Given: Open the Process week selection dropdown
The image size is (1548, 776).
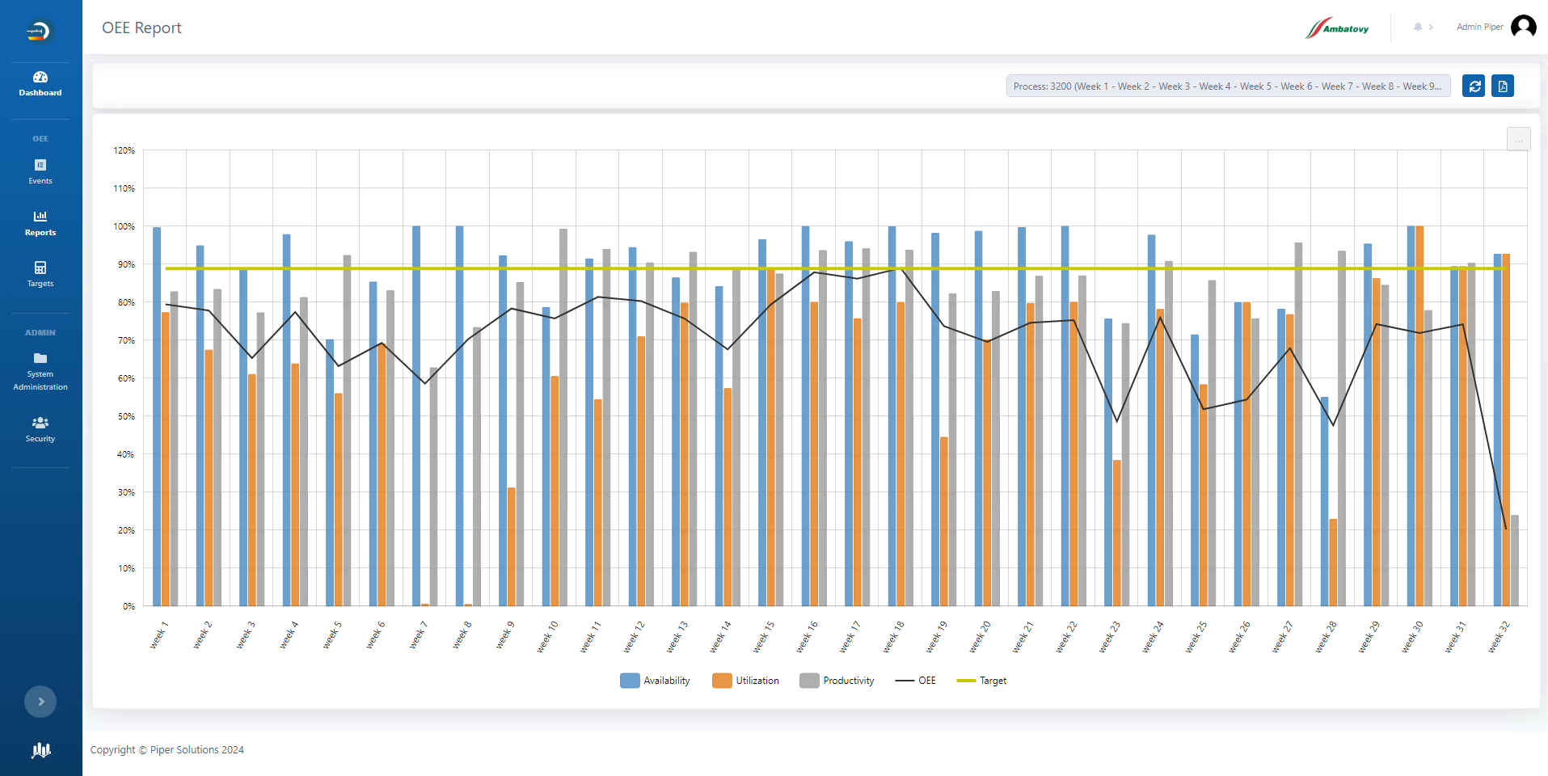Looking at the screenshot, I should coord(1228,86).
